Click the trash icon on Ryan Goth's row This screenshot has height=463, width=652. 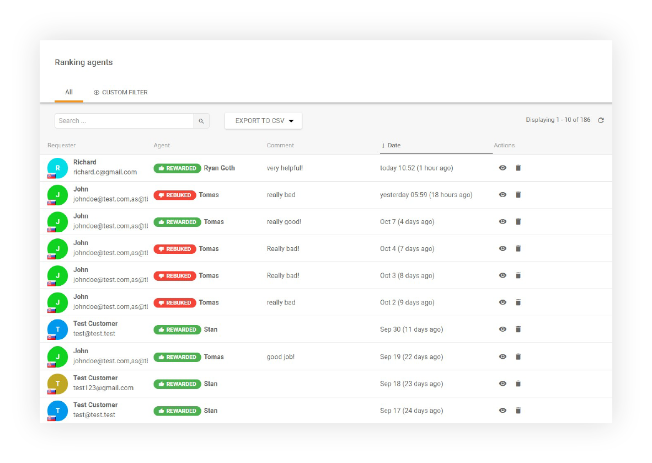pos(518,167)
